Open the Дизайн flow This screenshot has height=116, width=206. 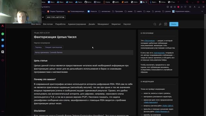coord(92,24)
